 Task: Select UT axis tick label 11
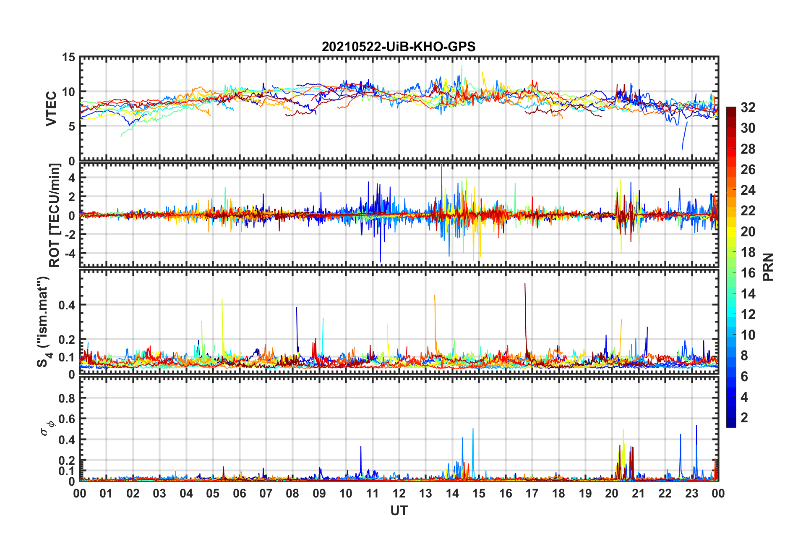pos(373,493)
